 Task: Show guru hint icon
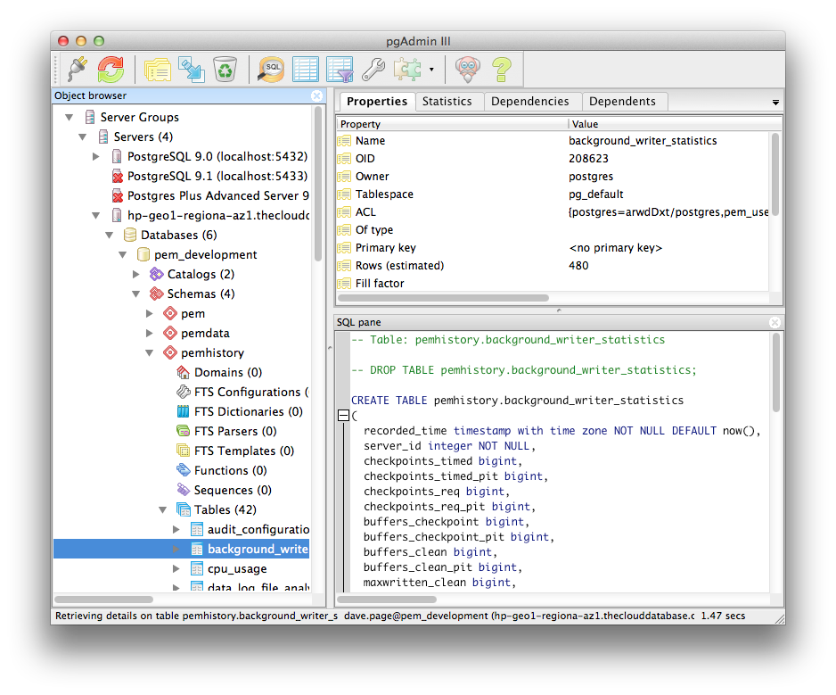coord(468,69)
